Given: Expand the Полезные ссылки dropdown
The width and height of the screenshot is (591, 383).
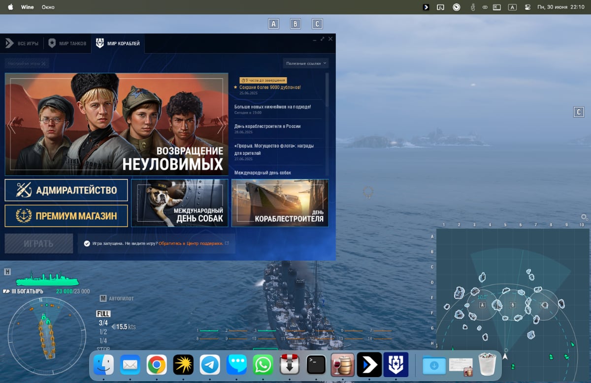Looking at the screenshot, I should pyautogui.click(x=305, y=63).
